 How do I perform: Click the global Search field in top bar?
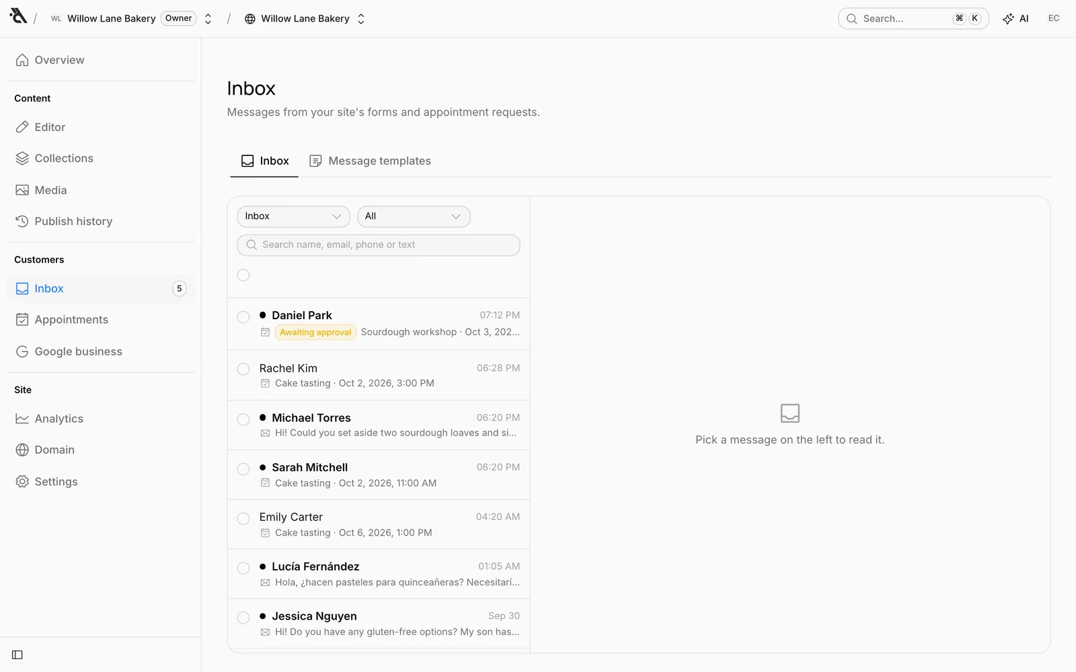(x=913, y=19)
